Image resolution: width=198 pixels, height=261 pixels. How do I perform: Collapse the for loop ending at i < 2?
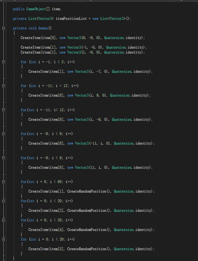coord(3,62)
